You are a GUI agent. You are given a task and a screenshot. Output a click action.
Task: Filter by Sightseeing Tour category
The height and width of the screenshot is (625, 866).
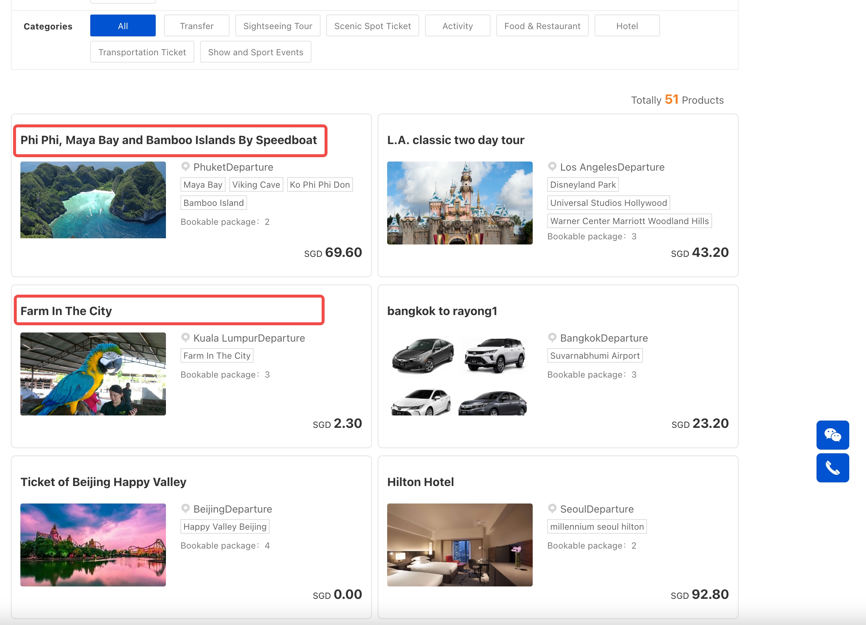[x=278, y=25]
